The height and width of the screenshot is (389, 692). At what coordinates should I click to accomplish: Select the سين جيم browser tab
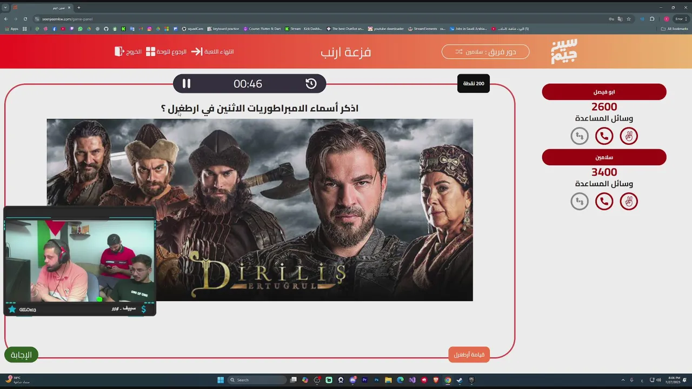(42, 8)
